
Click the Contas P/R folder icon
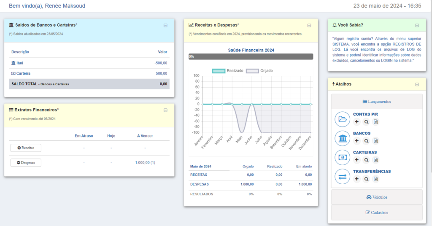click(x=343, y=119)
